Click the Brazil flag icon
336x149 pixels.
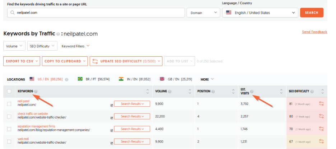coord(80,79)
